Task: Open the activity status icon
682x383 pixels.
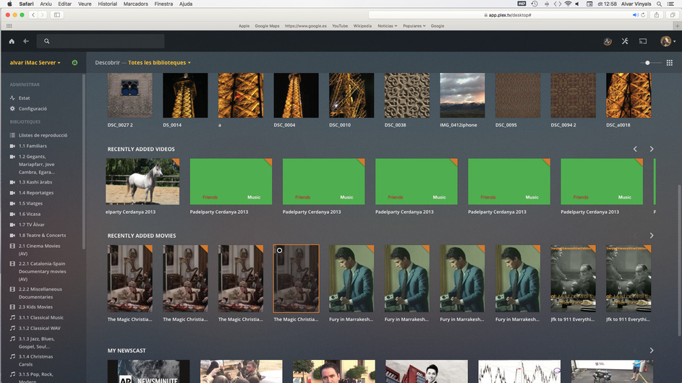Action: tap(608, 41)
